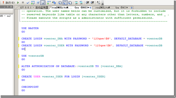Click the USE MASTER line
Screen dimensions: 176x98
[30, 28]
